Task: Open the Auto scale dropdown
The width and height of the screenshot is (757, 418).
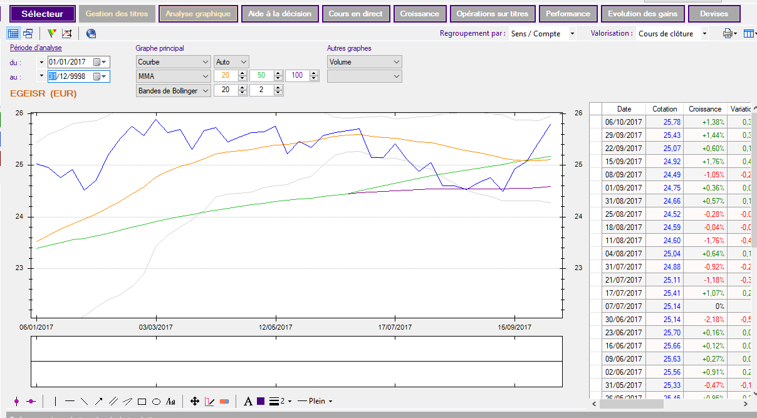Action: (231, 62)
